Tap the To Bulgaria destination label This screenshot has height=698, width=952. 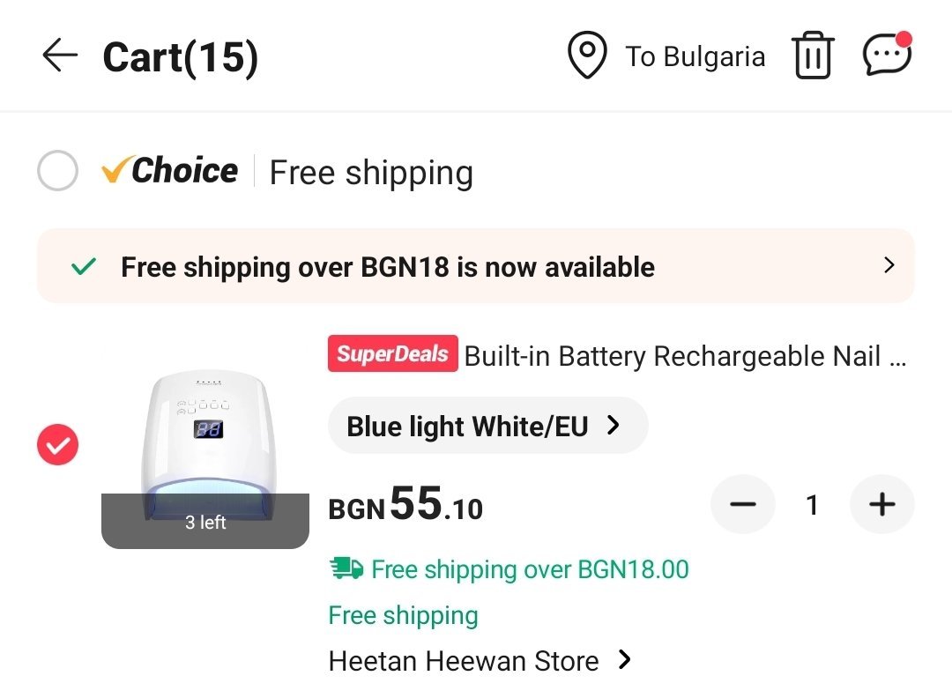coord(695,56)
